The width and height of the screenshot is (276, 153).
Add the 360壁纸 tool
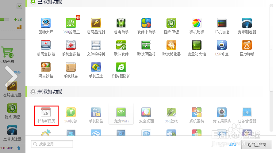[171, 115]
